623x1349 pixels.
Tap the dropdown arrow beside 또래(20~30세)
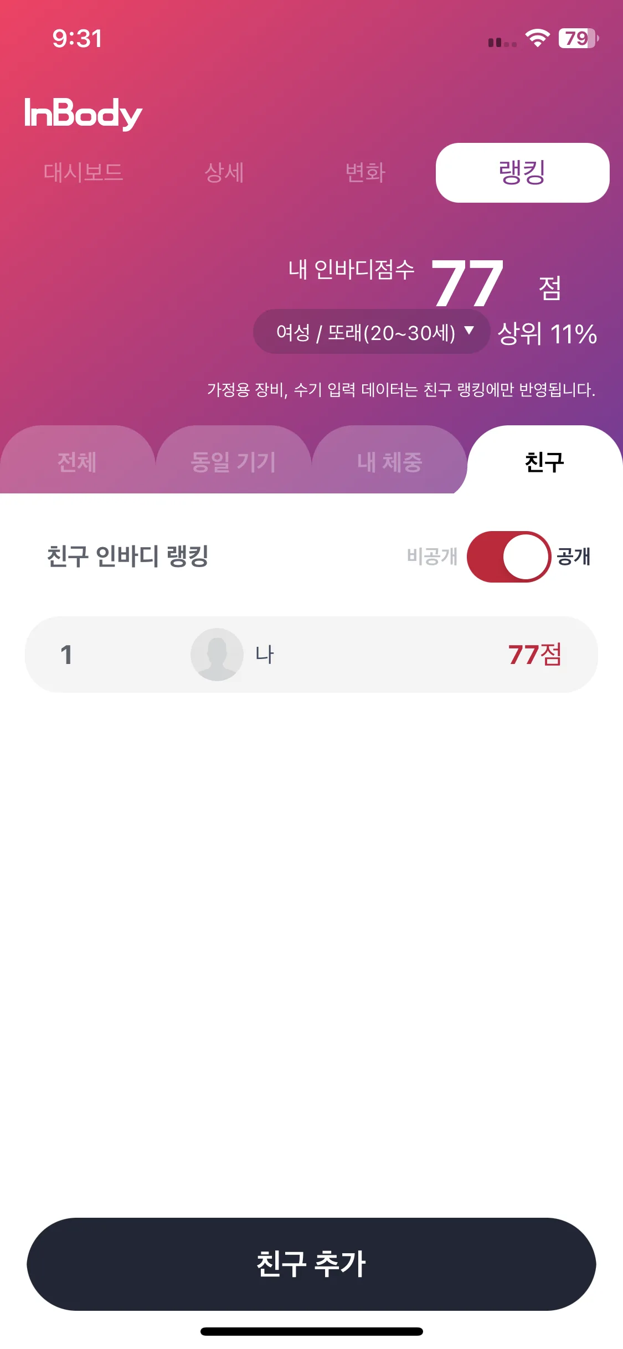(469, 331)
